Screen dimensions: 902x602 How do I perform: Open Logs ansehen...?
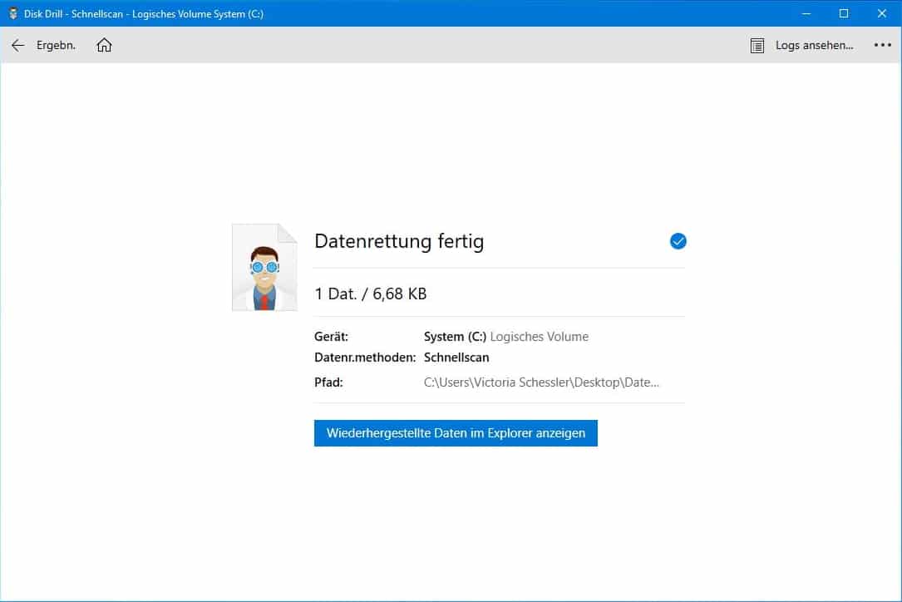point(814,46)
